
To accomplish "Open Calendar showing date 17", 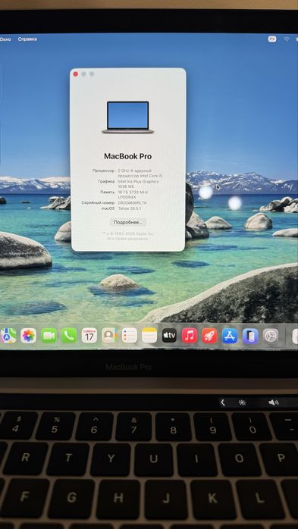I will 89,336.
